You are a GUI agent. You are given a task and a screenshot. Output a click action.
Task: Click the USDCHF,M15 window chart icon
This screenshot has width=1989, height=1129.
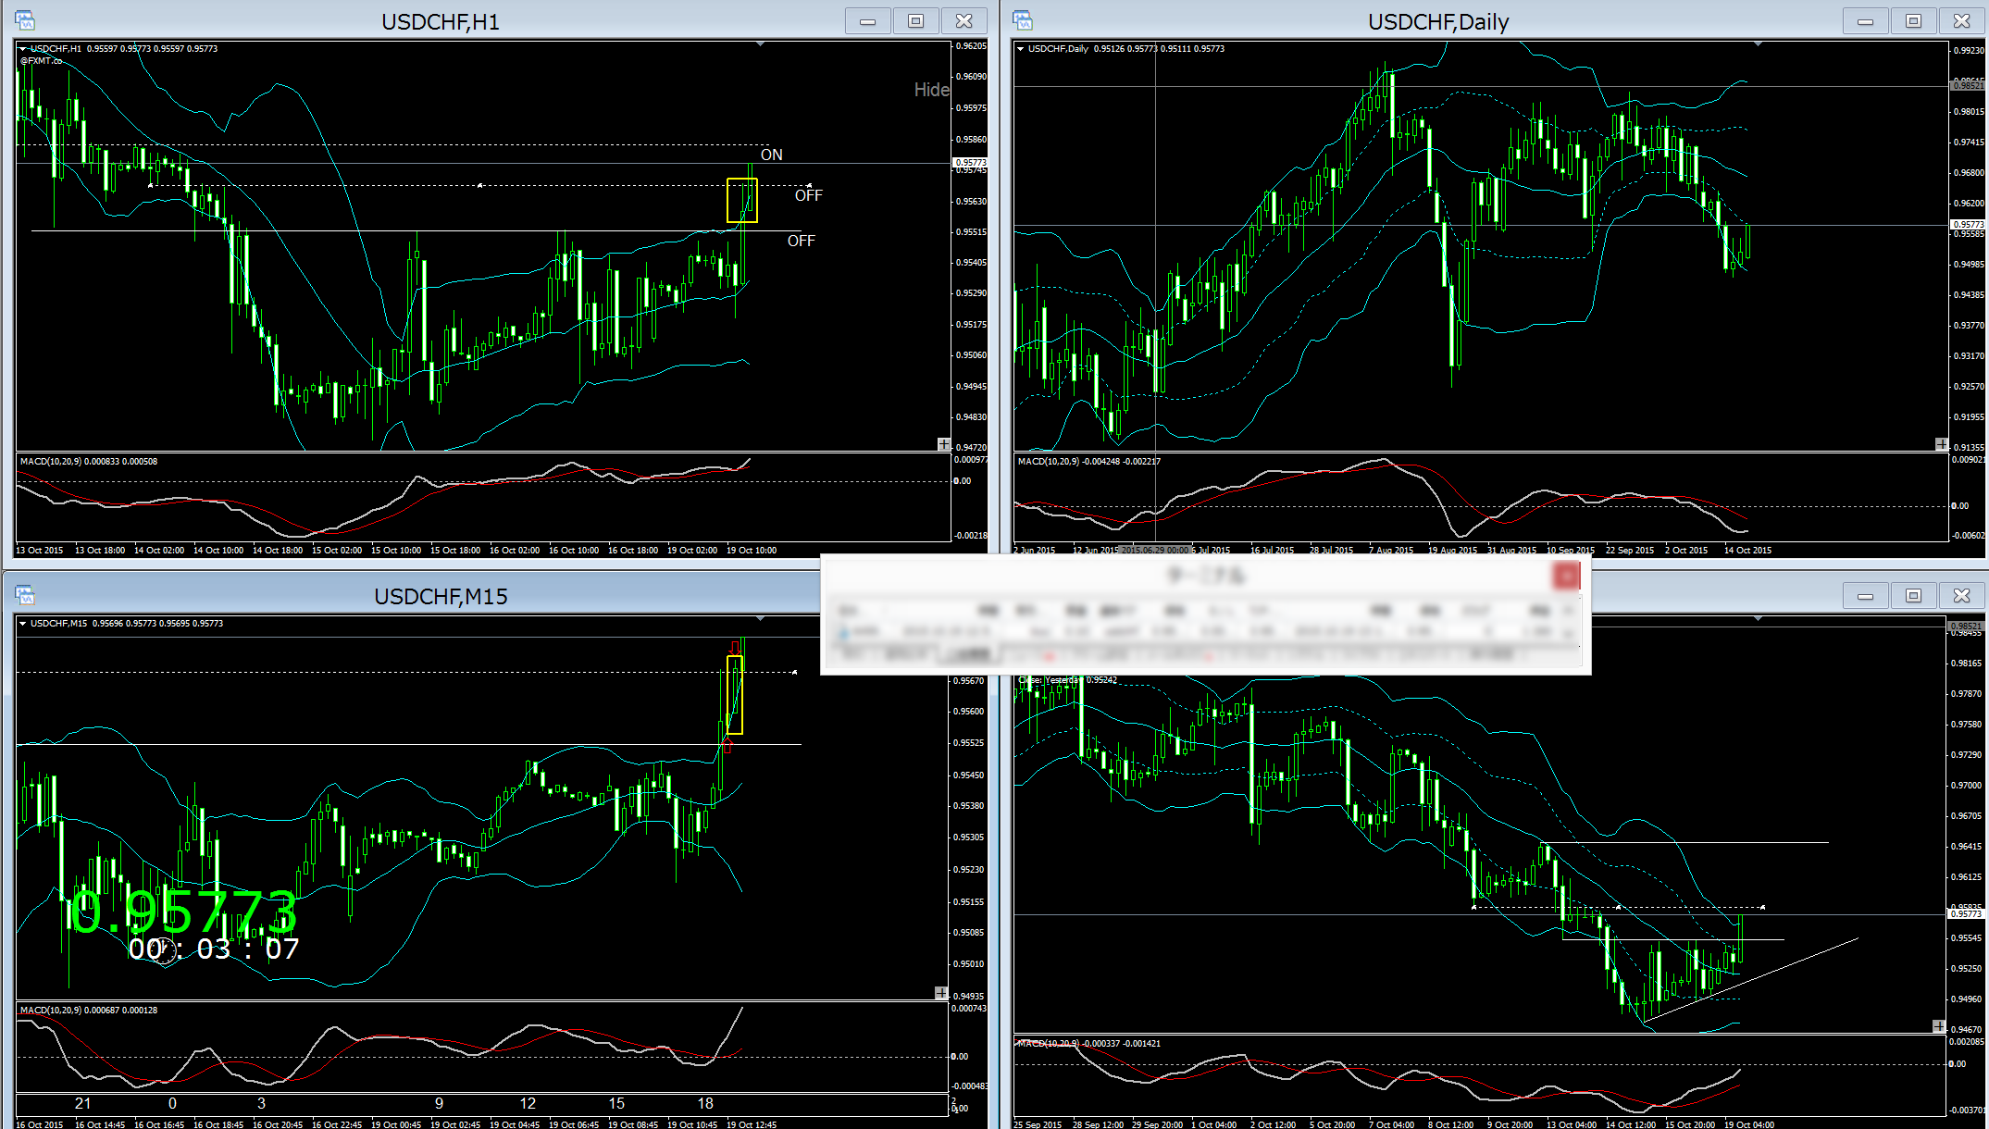tap(25, 595)
